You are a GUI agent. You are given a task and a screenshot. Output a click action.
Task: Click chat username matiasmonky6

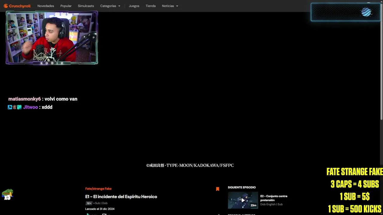point(25,99)
